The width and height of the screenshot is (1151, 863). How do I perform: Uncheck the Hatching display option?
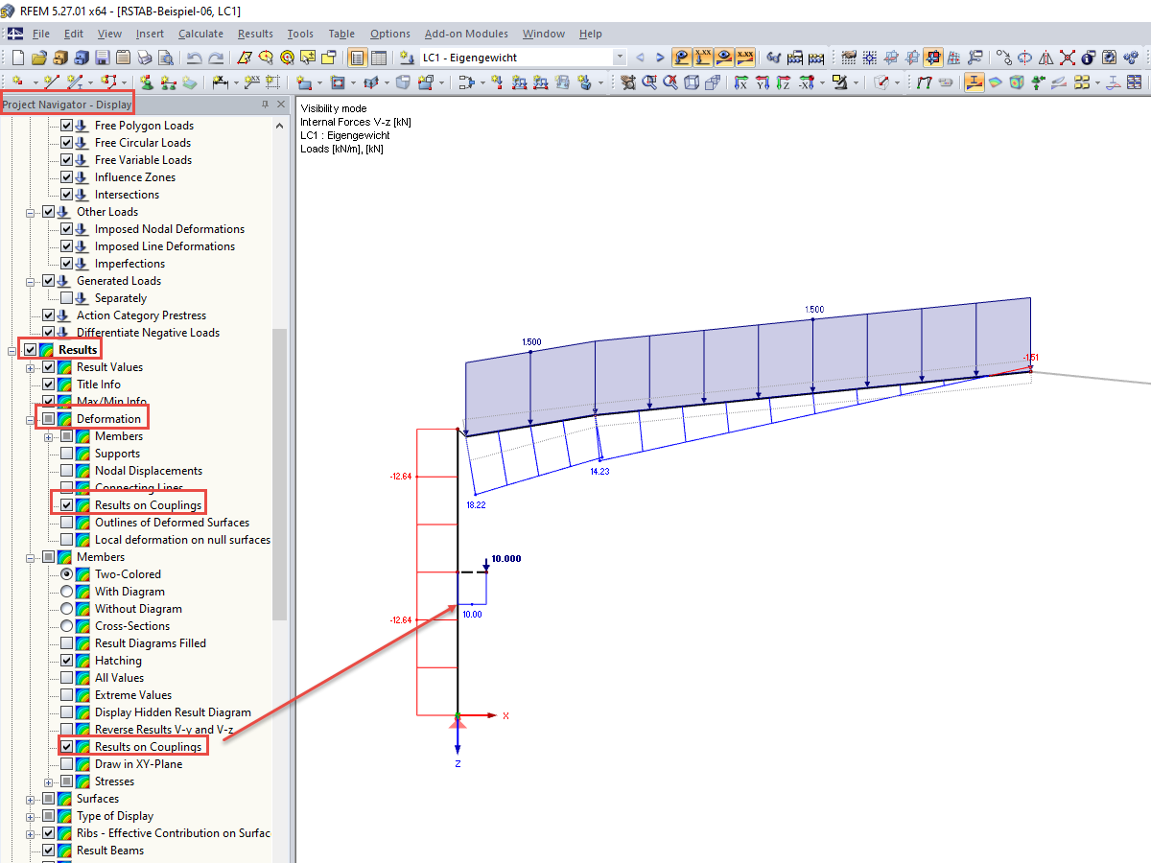[66, 660]
